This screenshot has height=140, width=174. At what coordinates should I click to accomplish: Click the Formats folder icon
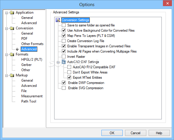(12, 54)
